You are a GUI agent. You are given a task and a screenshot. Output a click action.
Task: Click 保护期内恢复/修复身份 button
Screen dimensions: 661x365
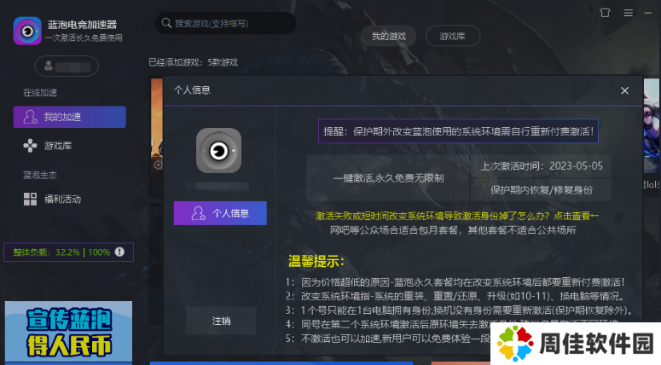pyautogui.click(x=542, y=190)
